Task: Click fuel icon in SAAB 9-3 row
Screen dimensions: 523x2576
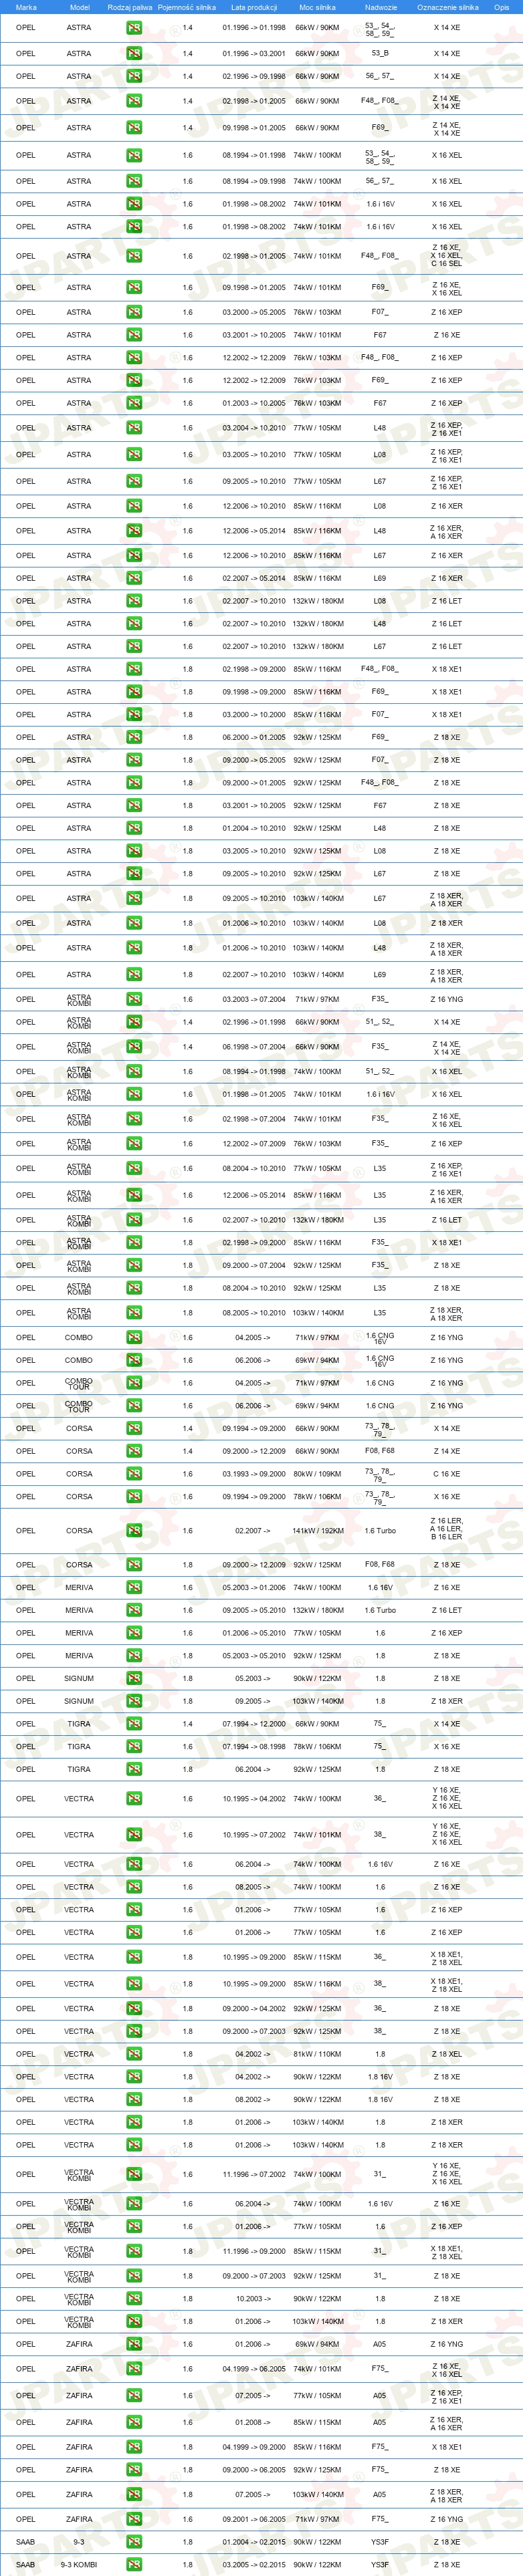Action: click(x=134, y=2542)
